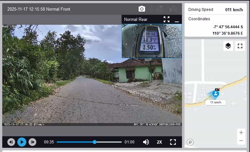Zoom in on the map

click(x=241, y=132)
